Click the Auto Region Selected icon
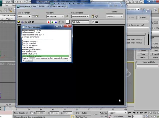 tap(37, 16)
